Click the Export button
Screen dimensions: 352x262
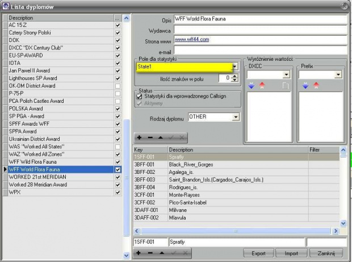tap(258, 253)
